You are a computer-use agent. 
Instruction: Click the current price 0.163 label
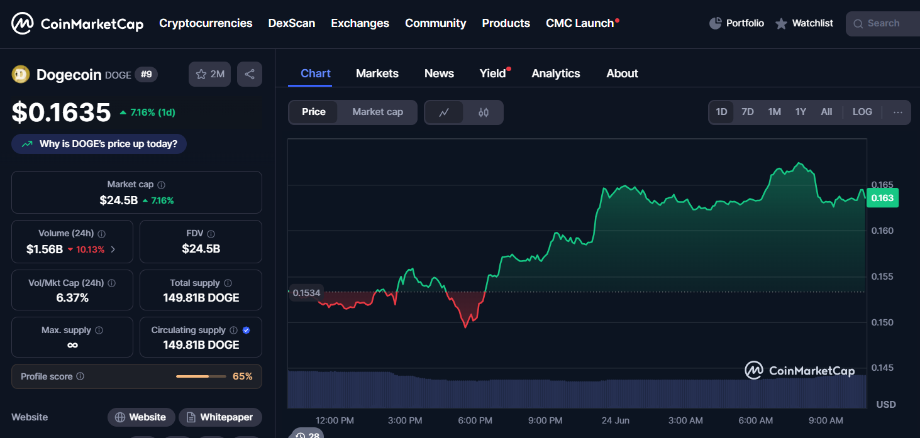(882, 198)
